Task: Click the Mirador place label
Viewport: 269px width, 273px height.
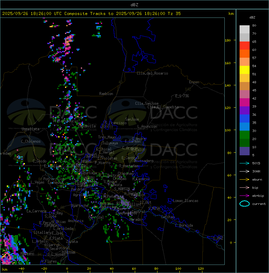Action: point(136,220)
